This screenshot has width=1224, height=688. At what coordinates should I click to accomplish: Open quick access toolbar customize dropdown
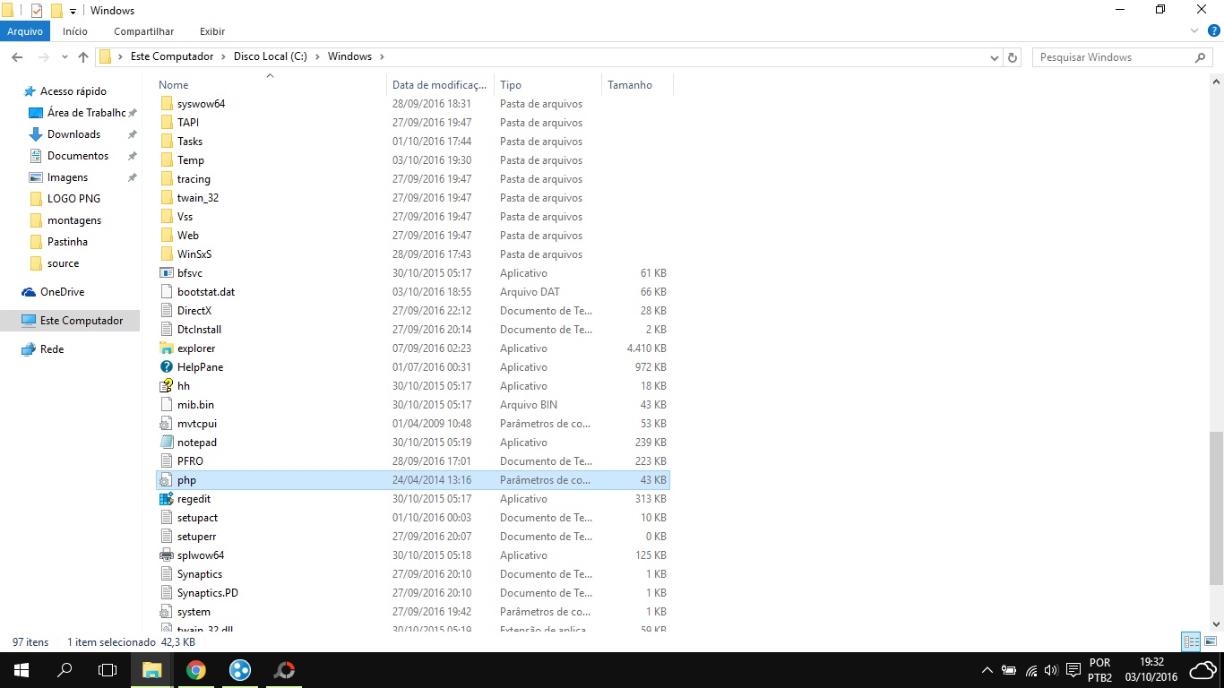[x=73, y=11]
